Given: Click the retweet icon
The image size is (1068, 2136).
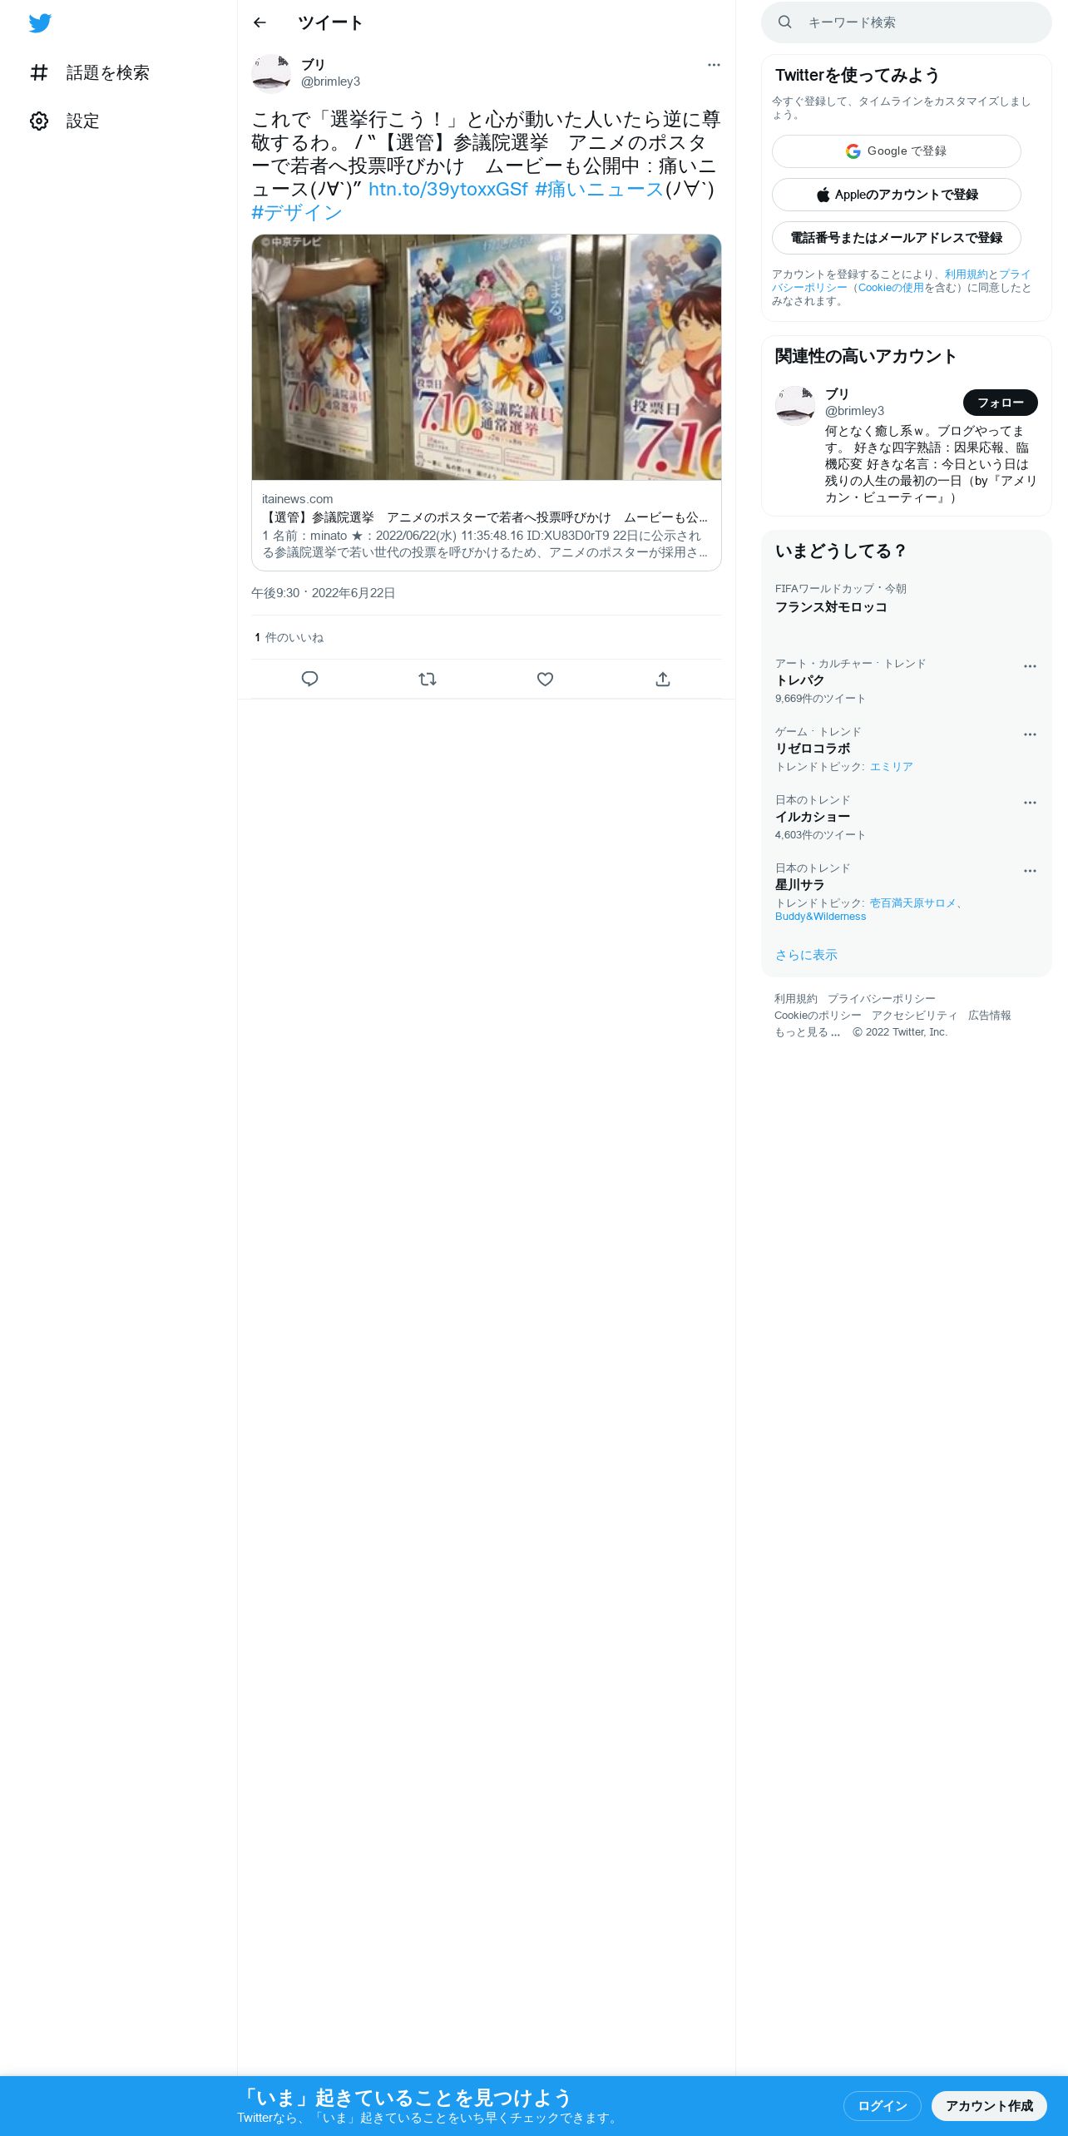Looking at the screenshot, I should (428, 679).
